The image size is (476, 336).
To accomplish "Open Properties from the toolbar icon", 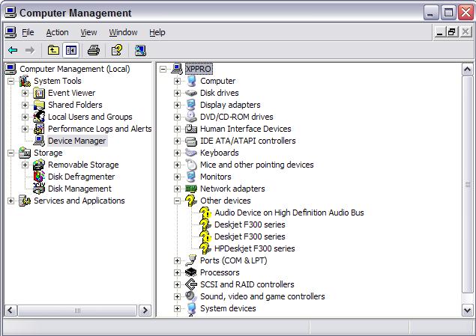I will tap(116, 50).
